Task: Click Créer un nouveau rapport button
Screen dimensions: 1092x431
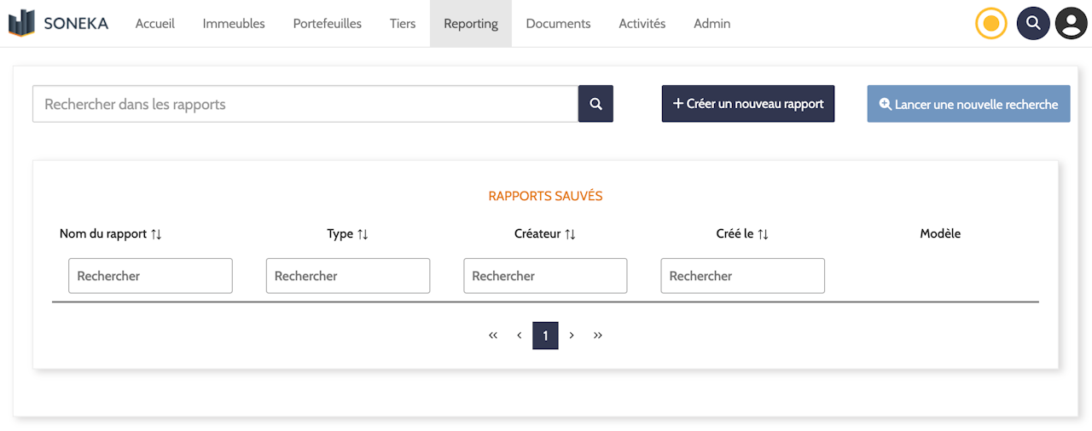Action: [747, 104]
